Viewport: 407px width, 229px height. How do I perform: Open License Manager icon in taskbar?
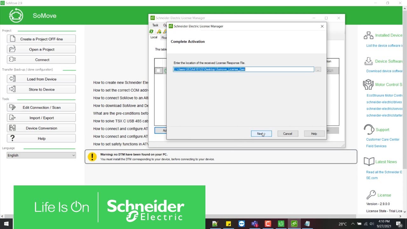294,224
